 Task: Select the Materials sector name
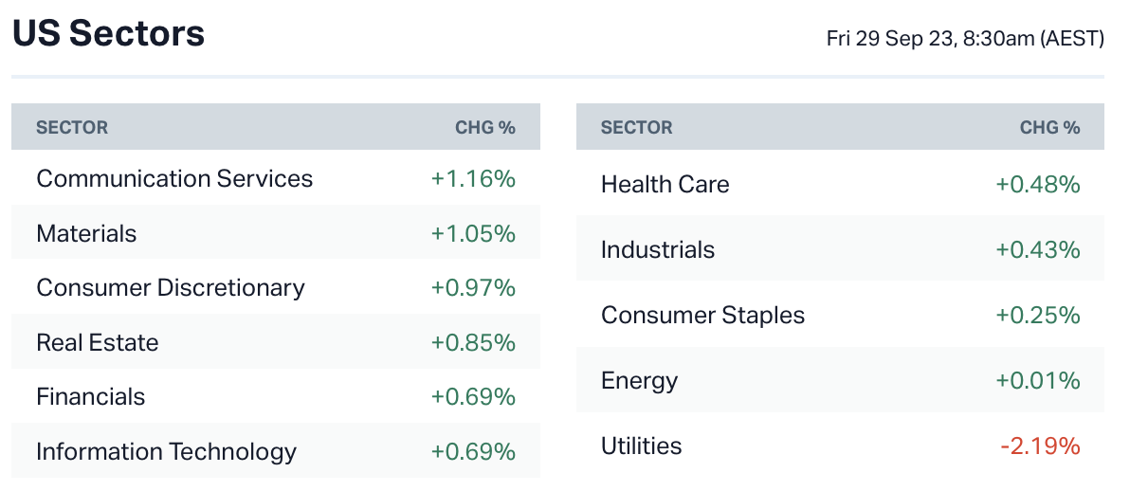coord(86,233)
